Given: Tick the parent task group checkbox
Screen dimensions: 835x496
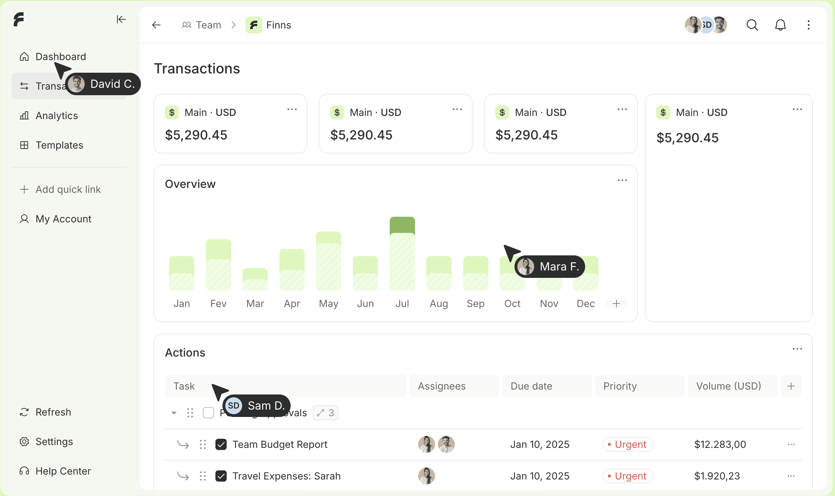Looking at the screenshot, I should tap(208, 413).
